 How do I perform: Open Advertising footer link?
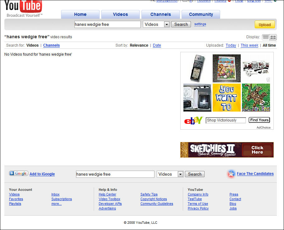tap(107, 209)
